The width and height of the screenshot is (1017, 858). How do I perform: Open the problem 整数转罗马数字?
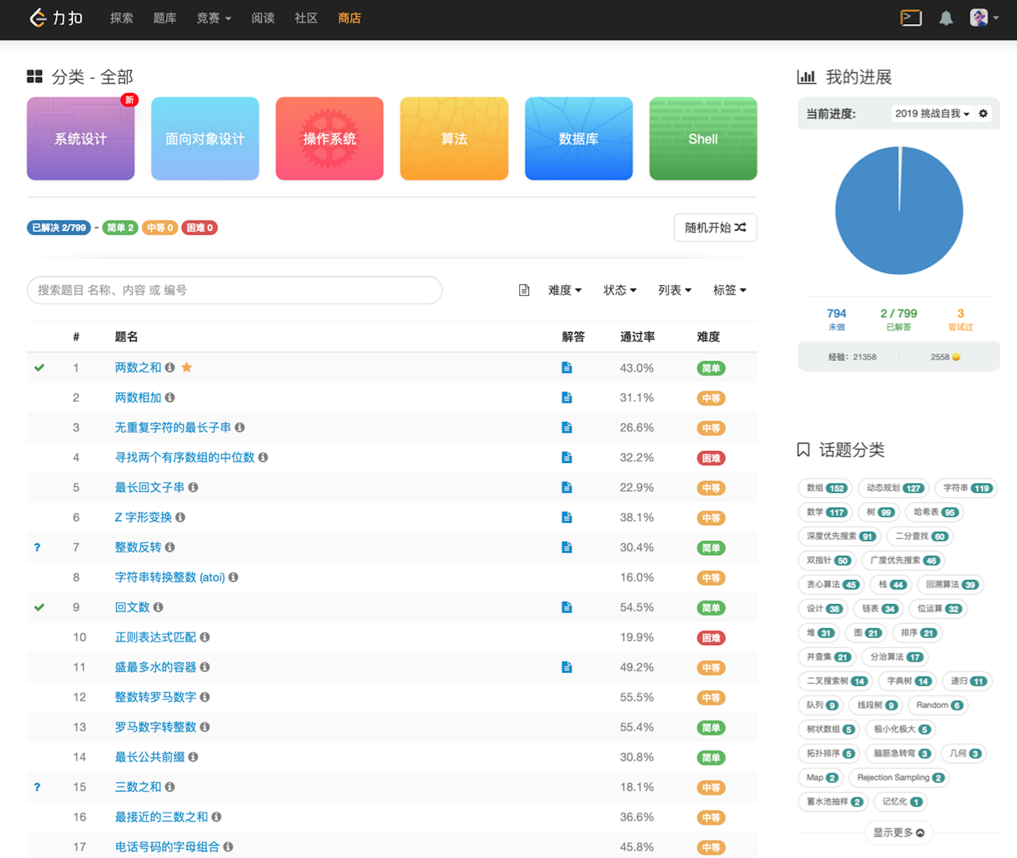tap(155, 697)
